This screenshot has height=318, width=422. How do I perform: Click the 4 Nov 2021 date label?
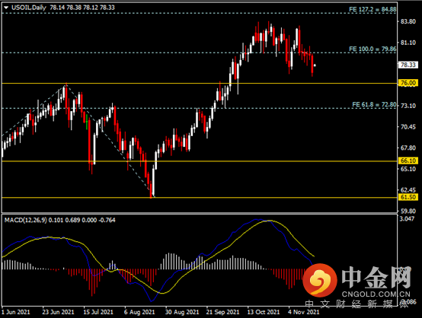pos(304,312)
